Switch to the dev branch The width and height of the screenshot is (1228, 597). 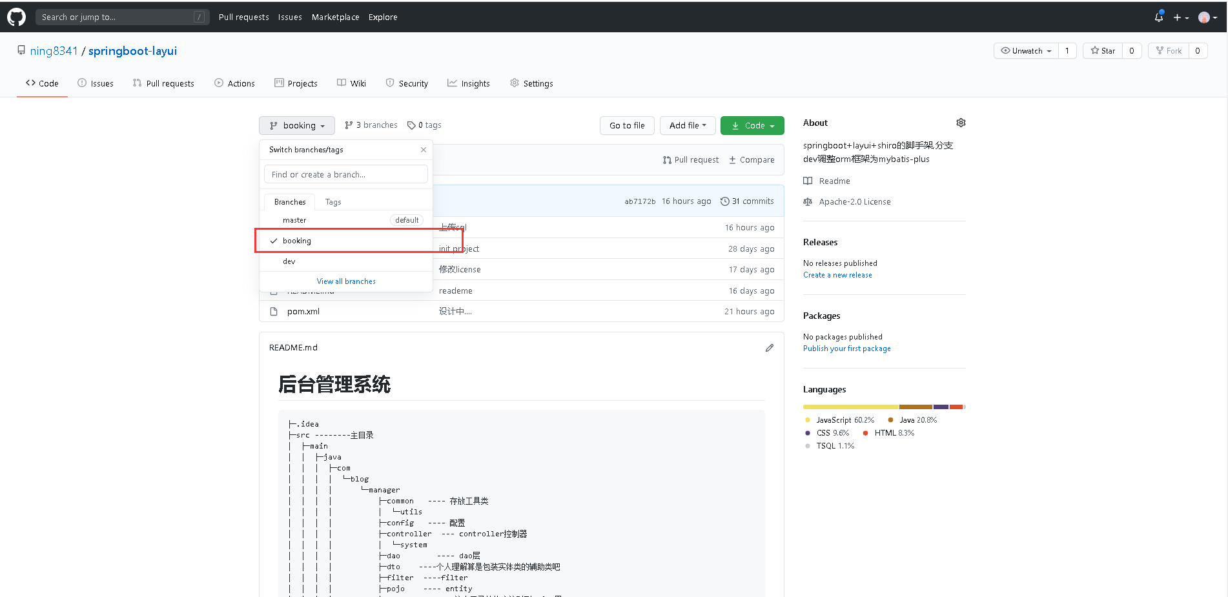(x=289, y=261)
